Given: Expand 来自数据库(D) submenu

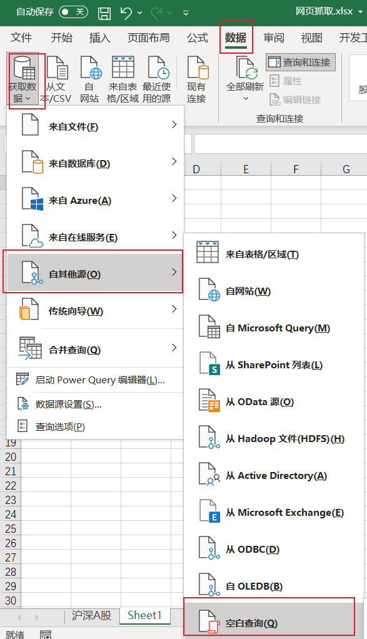Looking at the screenshot, I should tap(95, 163).
